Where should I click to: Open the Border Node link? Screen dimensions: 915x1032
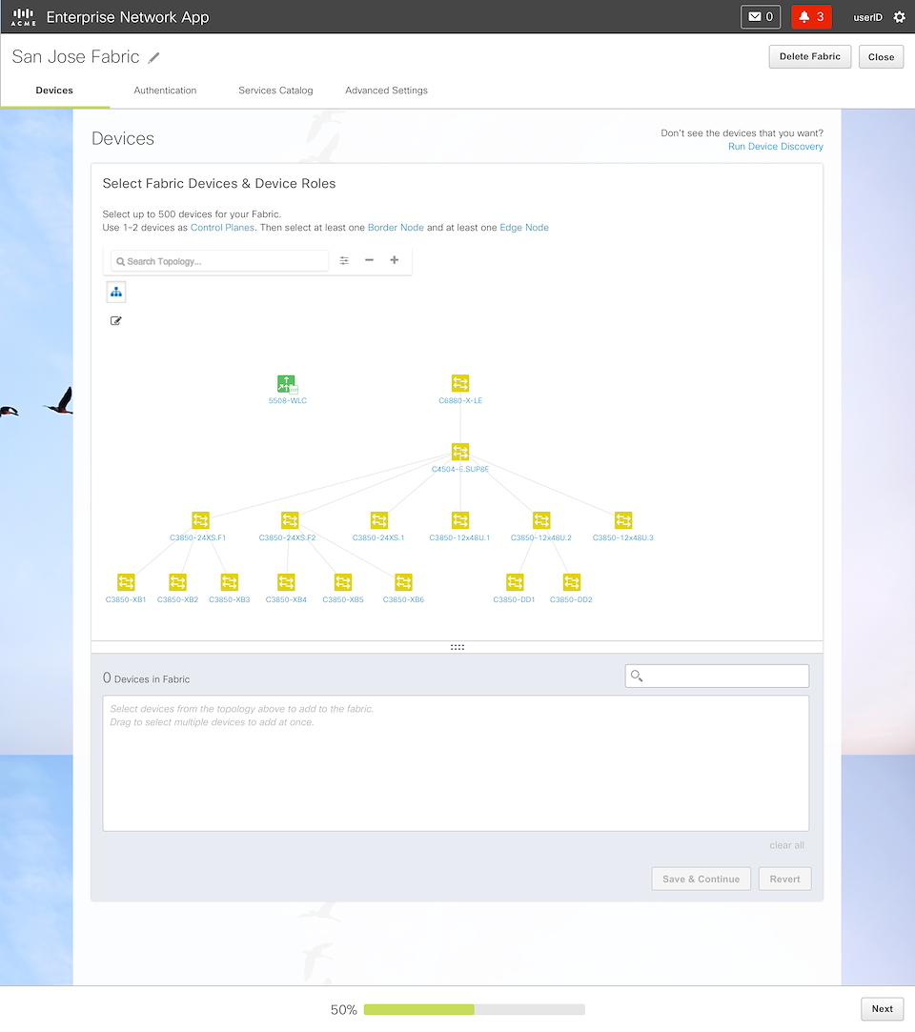(396, 228)
